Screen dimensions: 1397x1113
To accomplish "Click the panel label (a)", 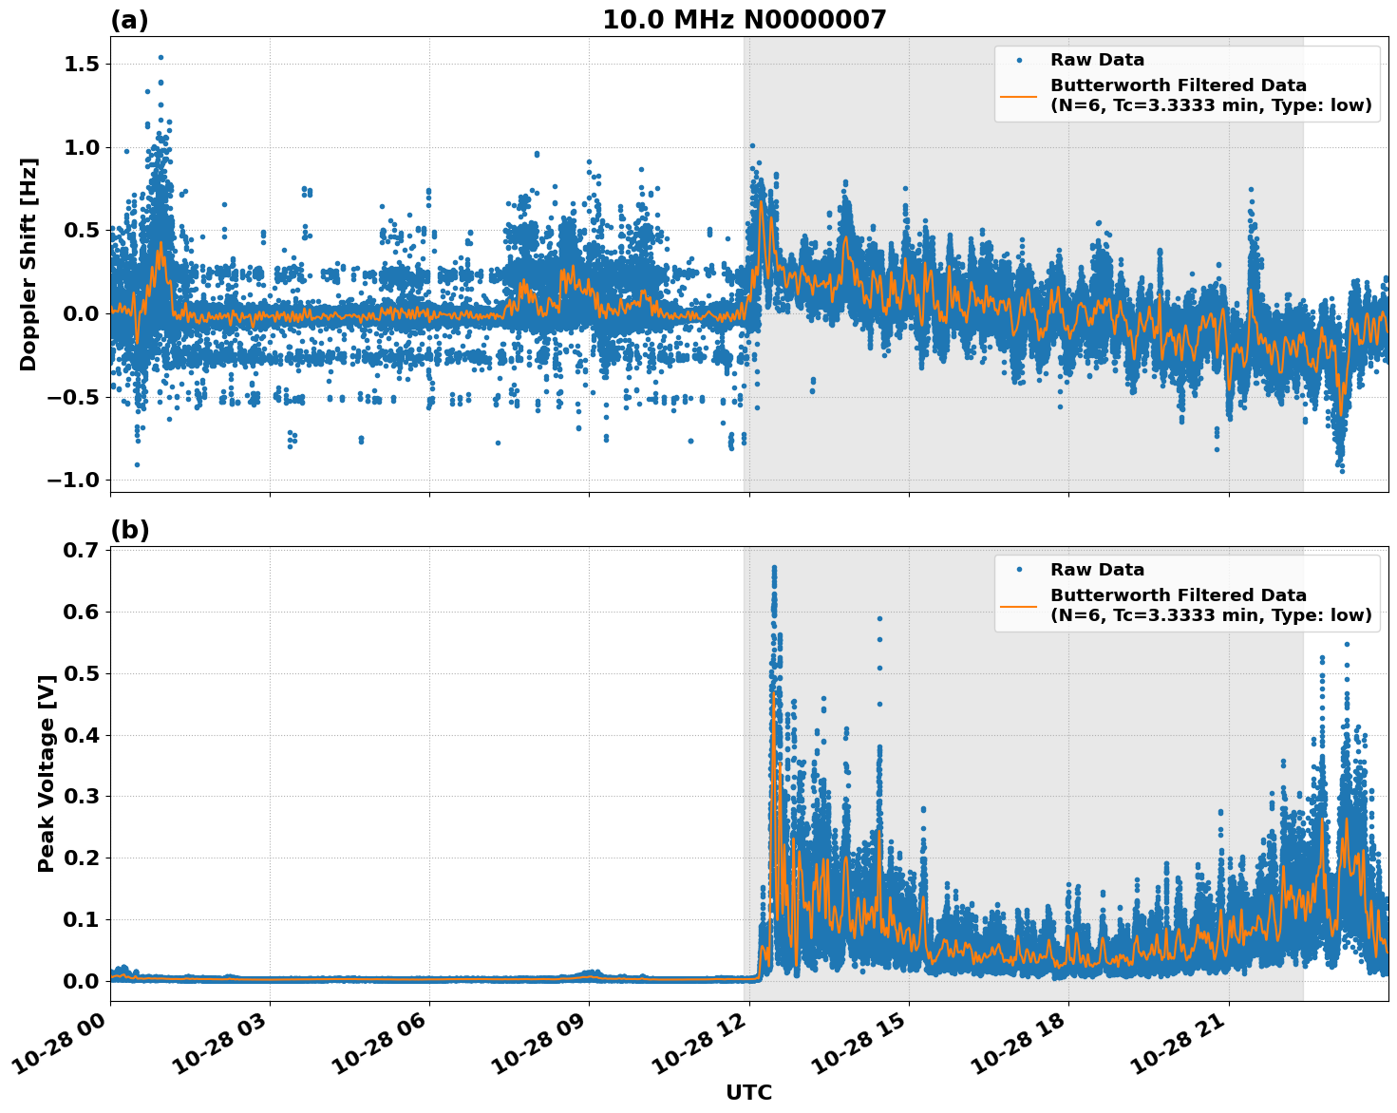I will (130, 18).
